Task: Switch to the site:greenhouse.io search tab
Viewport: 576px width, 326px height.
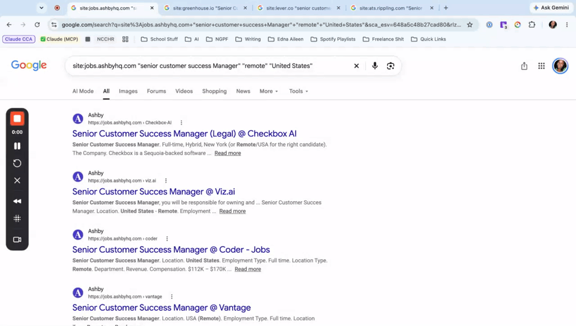Action: (x=205, y=8)
